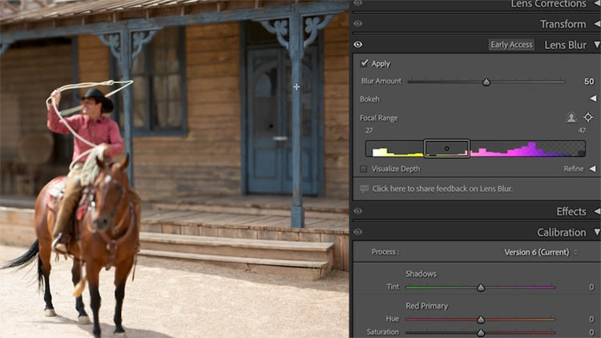
Task: Click the Red Primary Saturation slider handle
Action: point(481,332)
